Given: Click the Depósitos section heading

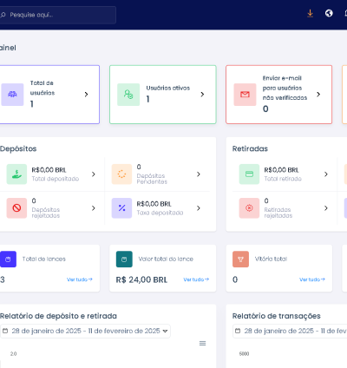Looking at the screenshot, I should click(18, 148).
